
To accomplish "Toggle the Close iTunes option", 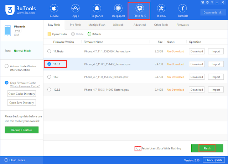I will click(6, 160).
